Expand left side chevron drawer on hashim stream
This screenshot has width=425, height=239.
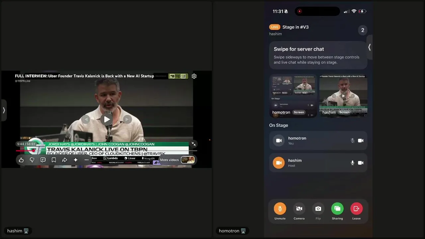(x=4, y=110)
